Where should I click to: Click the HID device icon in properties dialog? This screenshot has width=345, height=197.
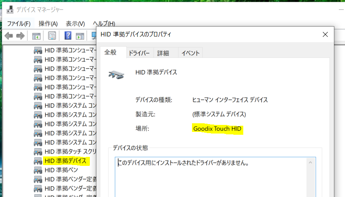coord(116,75)
